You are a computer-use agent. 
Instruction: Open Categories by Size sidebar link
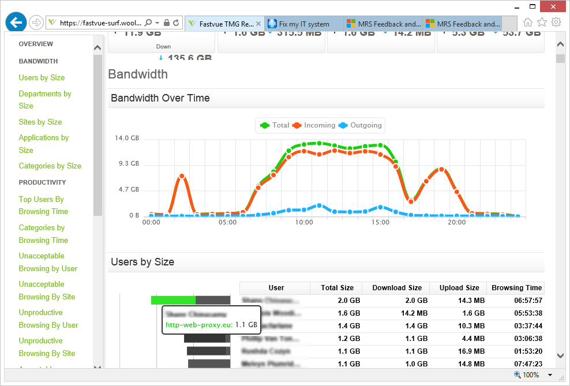pyautogui.click(x=50, y=166)
